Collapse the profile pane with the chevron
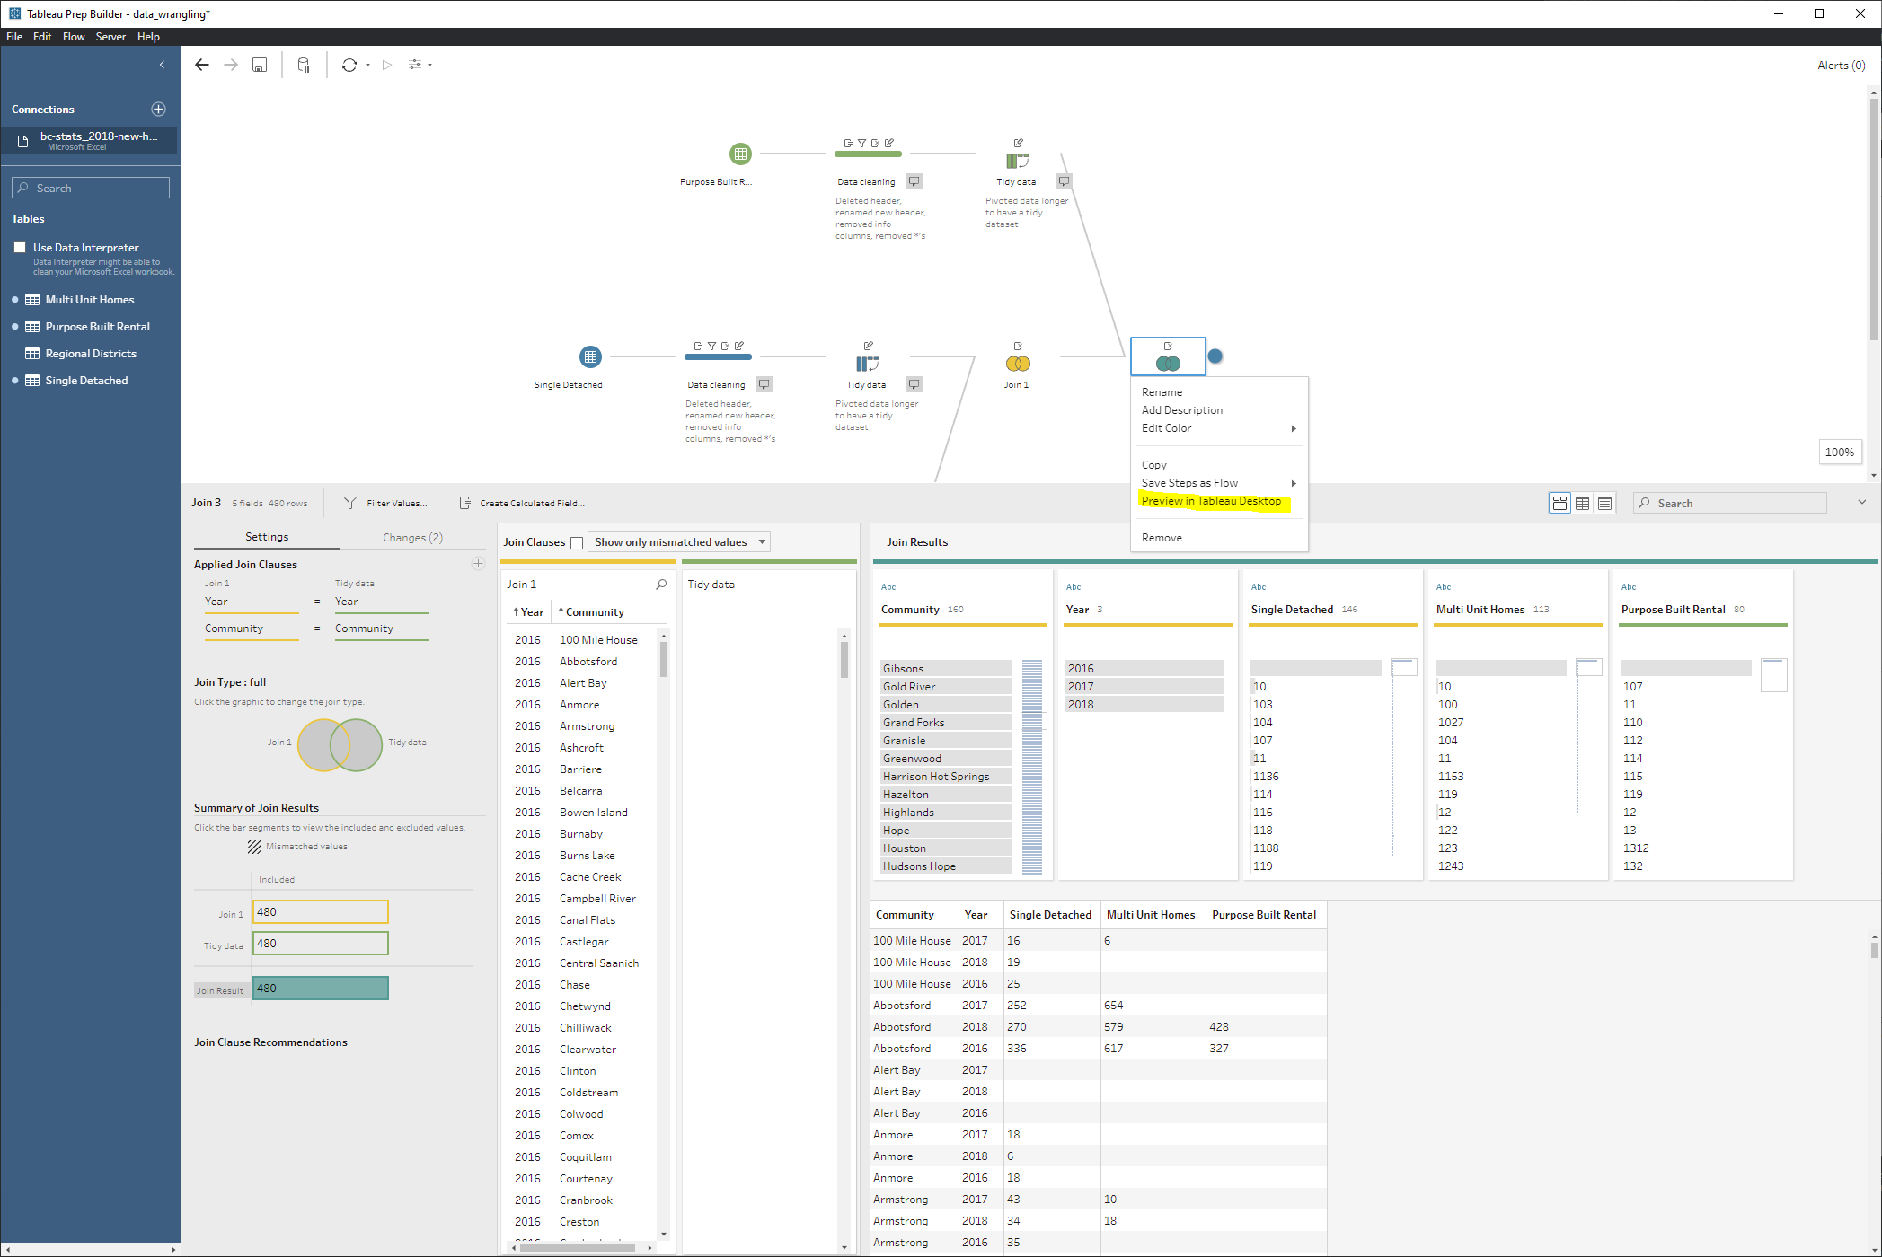This screenshot has width=1882, height=1257. 1862,503
